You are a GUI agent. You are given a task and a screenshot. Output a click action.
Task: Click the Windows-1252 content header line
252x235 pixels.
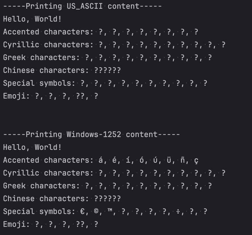(92, 134)
